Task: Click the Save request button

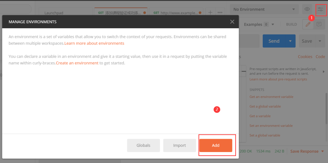Action: coord(307,41)
